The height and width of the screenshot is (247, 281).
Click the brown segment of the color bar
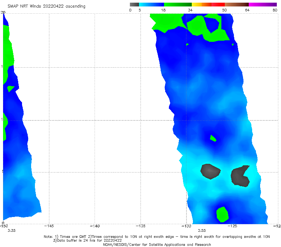(x=237, y=5)
